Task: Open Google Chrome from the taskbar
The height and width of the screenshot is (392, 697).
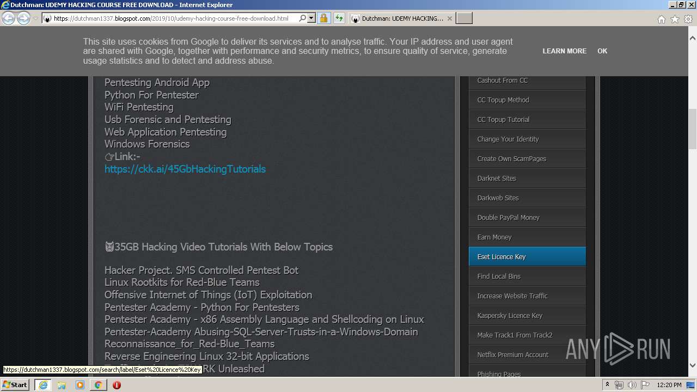Action: click(x=99, y=385)
